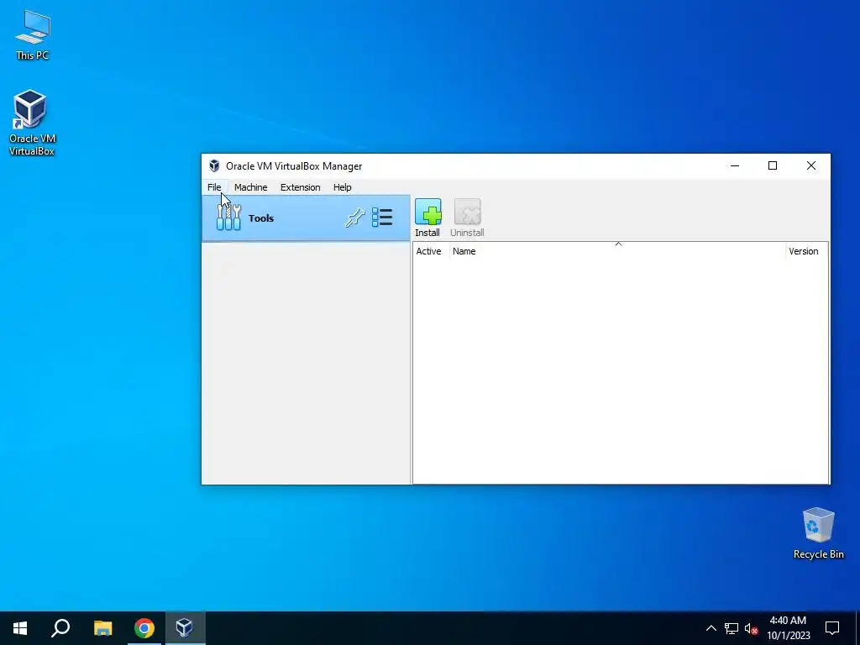Viewport: 860px width, 645px height.
Task: Click the network status tray icon
Action: [732, 628]
